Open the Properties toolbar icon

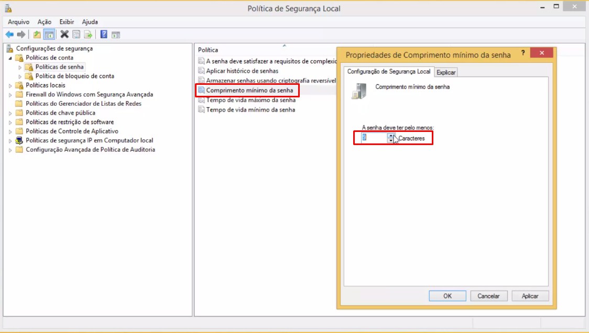[77, 35]
